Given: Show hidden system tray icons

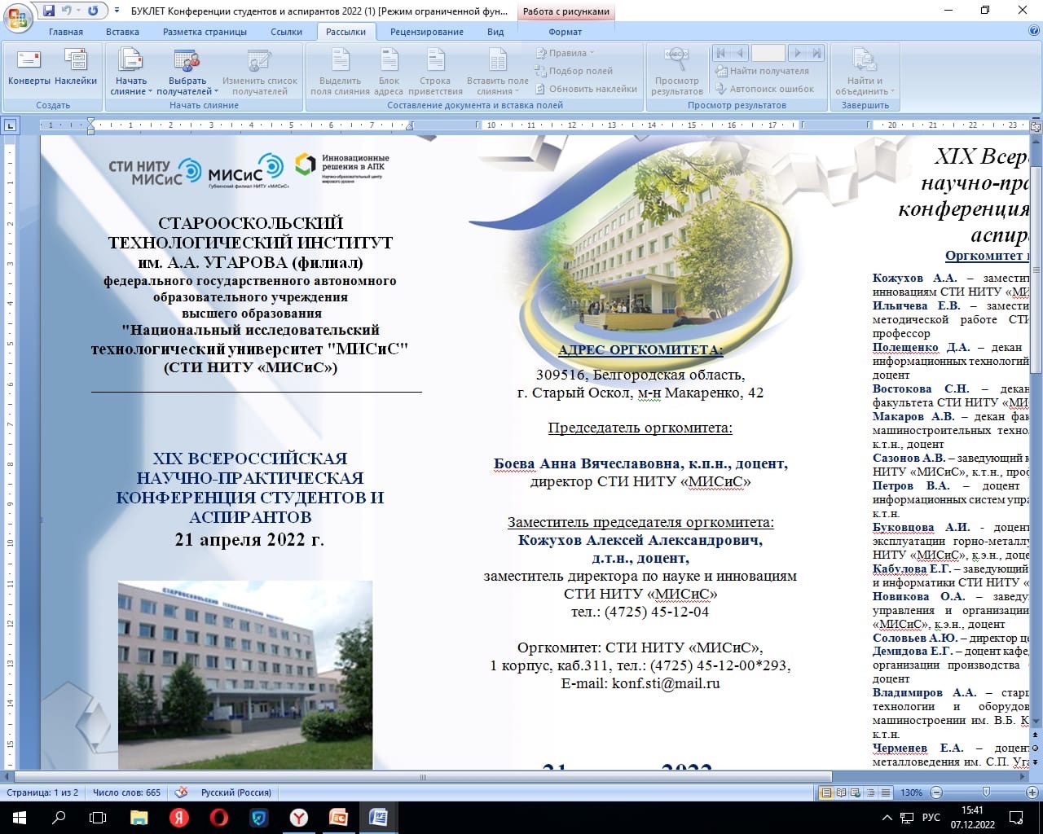Looking at the screenshot, I should point(887,817).
